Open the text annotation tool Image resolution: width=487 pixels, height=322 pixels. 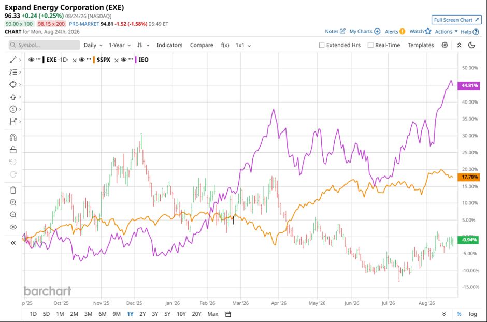[x=13, y=72]
